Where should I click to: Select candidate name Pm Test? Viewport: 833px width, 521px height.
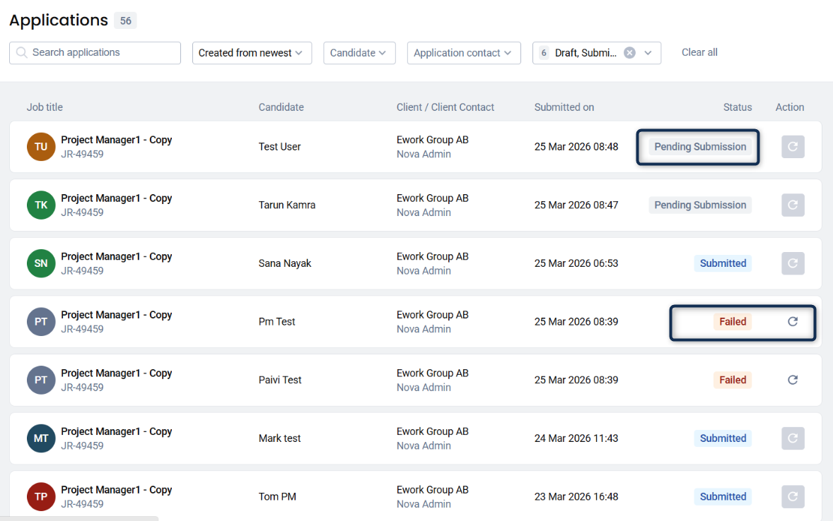click(276, 322)
